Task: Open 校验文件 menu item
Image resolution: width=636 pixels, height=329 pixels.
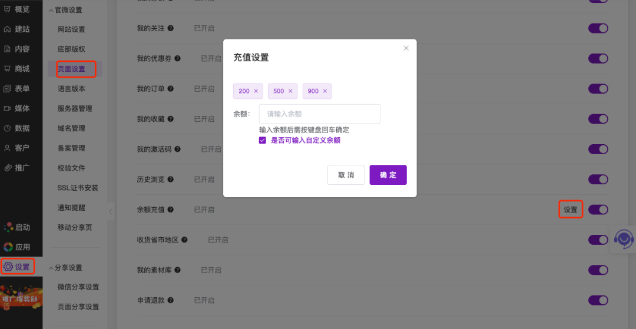Action: tap(71, 168)
